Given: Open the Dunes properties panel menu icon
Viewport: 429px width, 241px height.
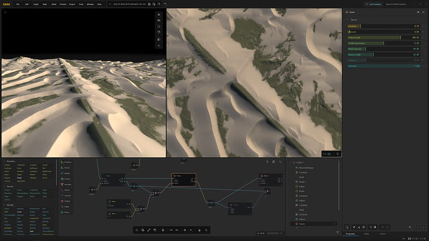Looking at the screenshot, I should pos(423,12).
